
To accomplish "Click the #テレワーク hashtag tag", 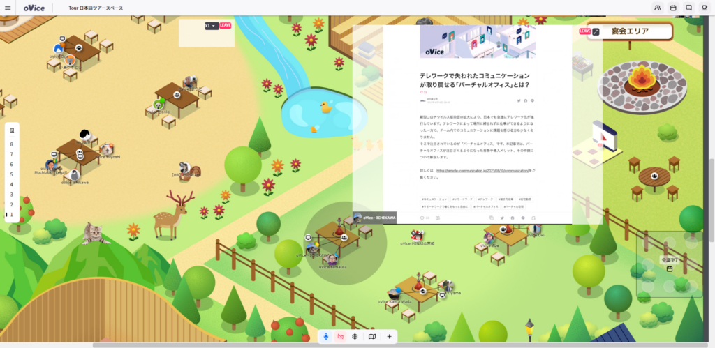I will (x=486, y=199).
